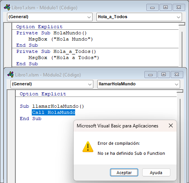Close the Módulo1 code window
Image resolution: width=189 pixels, height=183 pixels.
coord(179,7)
